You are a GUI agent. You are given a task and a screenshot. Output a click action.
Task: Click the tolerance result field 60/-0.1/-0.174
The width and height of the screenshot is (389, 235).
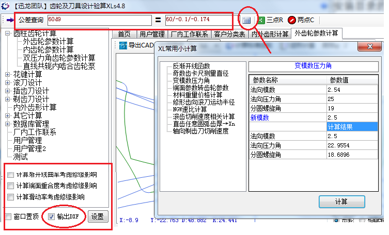(198, 20)
